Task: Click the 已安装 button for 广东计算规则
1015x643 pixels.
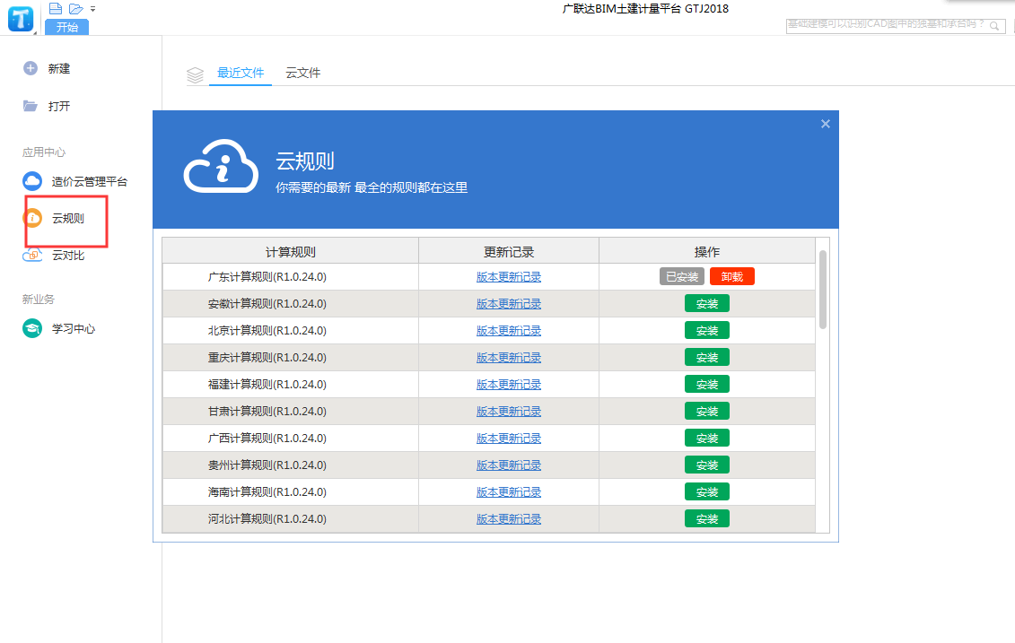Action: [x=682, y=276]
